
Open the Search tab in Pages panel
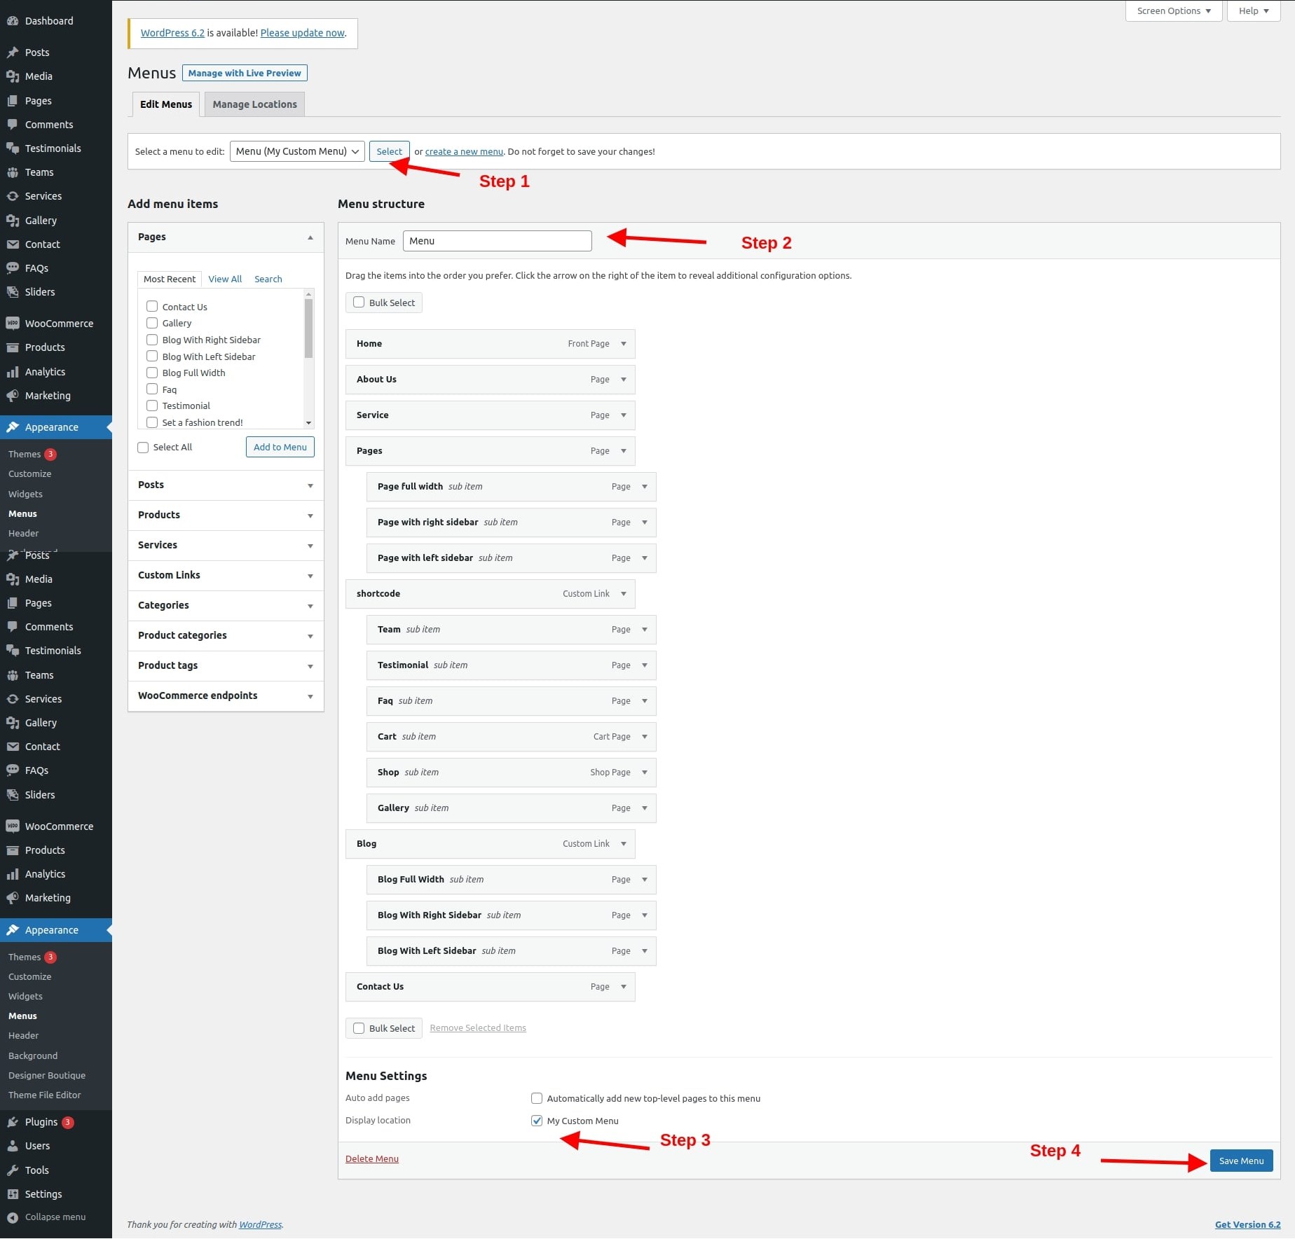pos(268,279)
